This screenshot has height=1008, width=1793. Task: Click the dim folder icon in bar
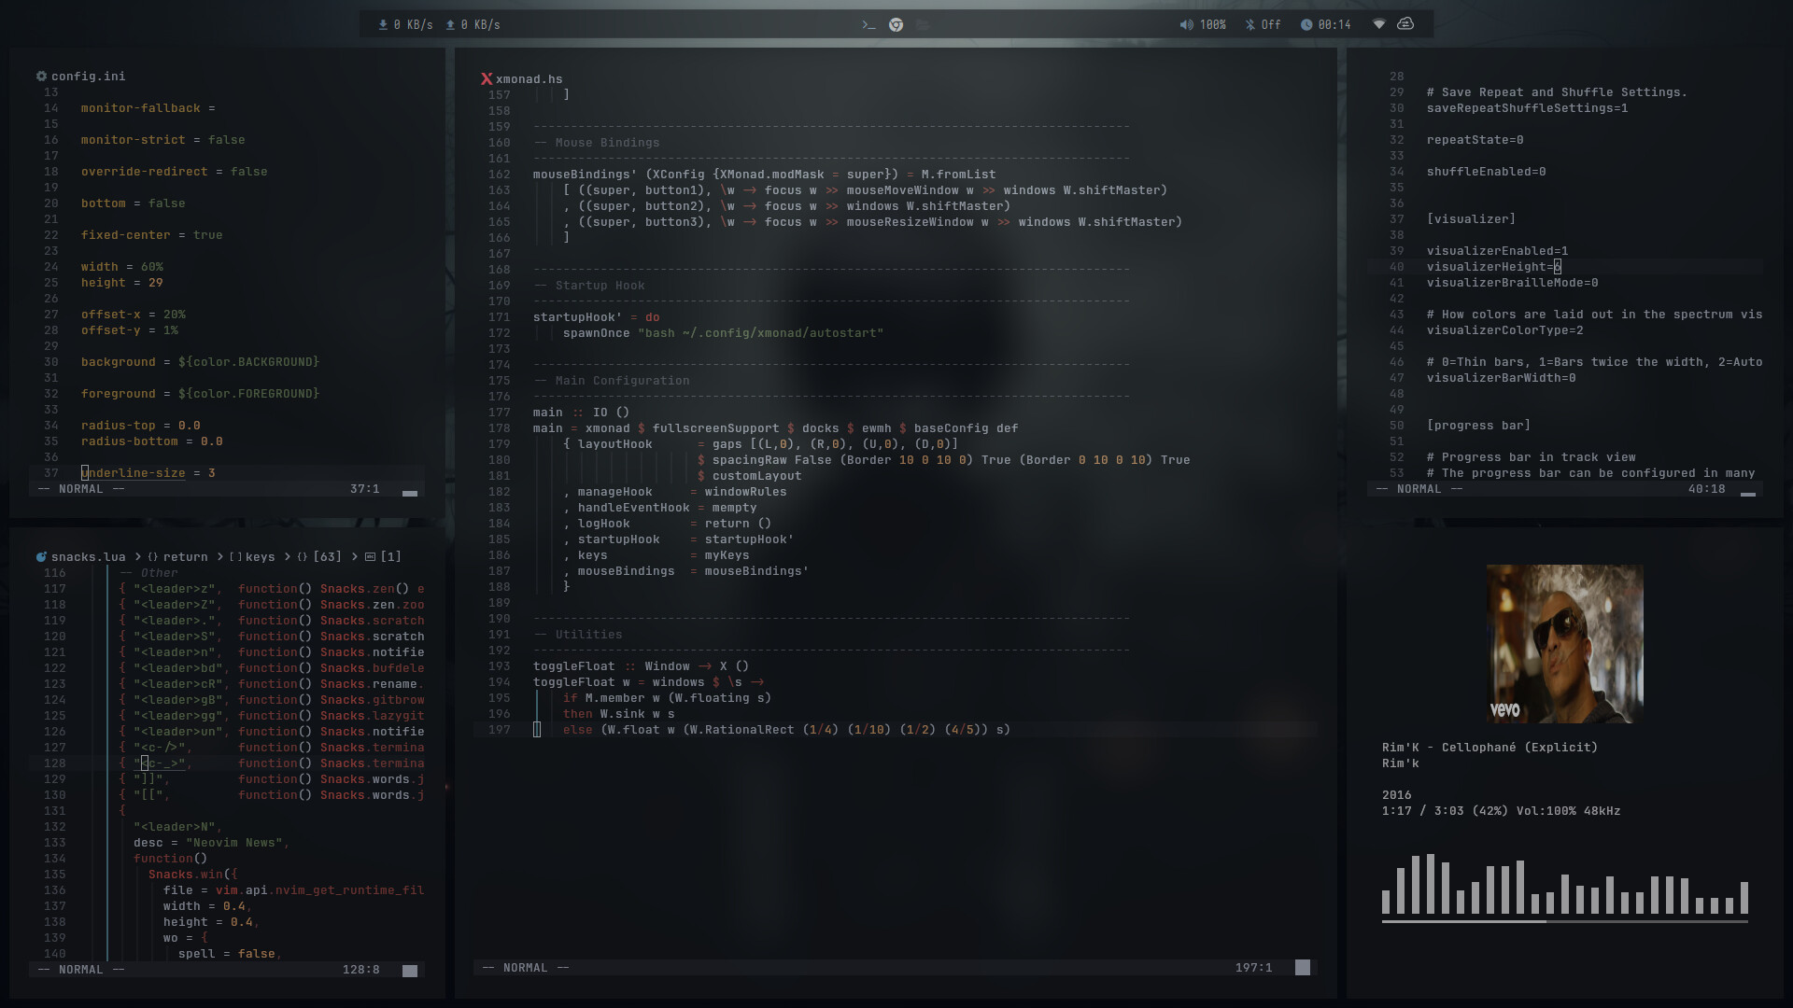pyautogui.click(x=923, y=25)
